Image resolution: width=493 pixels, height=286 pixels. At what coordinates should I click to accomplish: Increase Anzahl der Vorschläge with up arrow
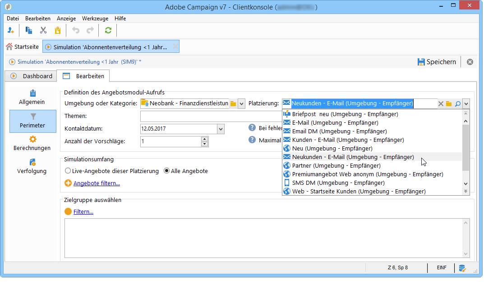[x=205, y=139]
